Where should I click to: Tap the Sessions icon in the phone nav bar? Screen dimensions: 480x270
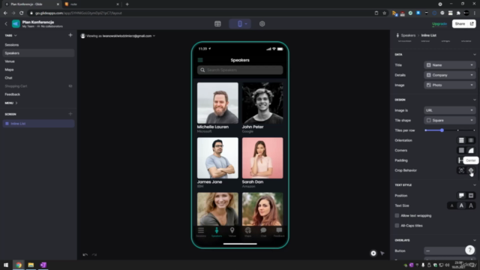point(201,232)
